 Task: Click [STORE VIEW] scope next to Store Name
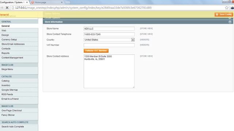146,28
